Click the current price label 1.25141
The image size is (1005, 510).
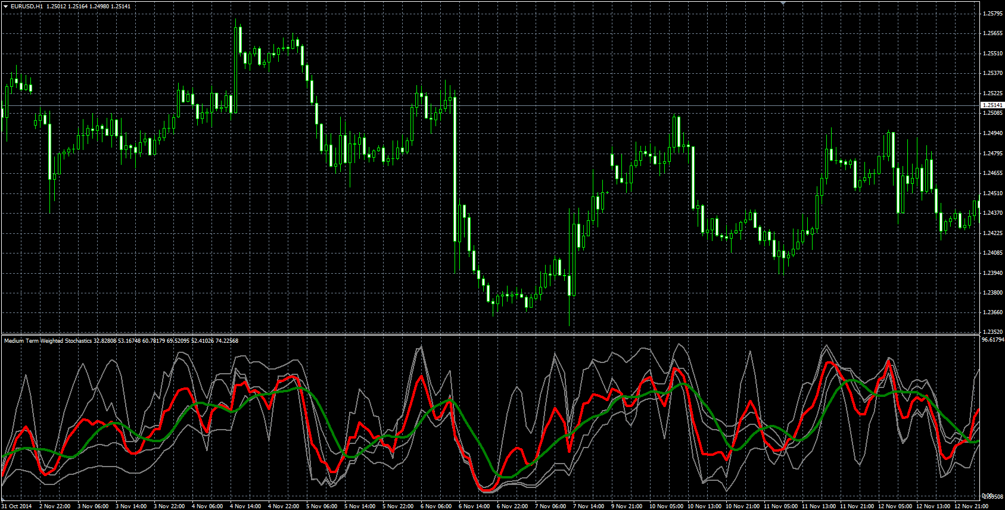click(992, 105)
